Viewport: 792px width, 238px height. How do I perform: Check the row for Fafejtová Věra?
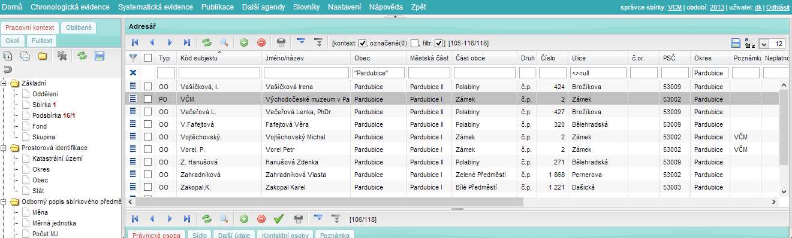tap(148, 124)
